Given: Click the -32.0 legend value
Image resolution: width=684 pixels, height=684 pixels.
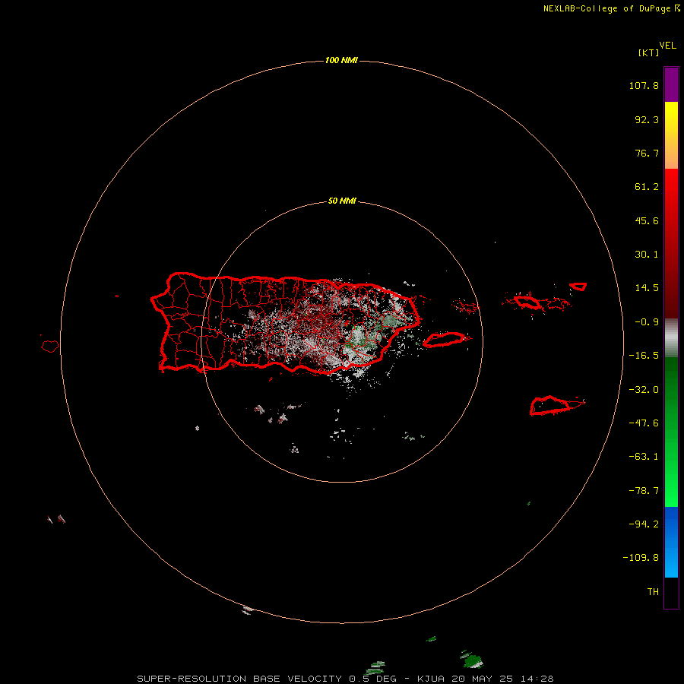Looking at the screenshot, I should coord(644,390).
